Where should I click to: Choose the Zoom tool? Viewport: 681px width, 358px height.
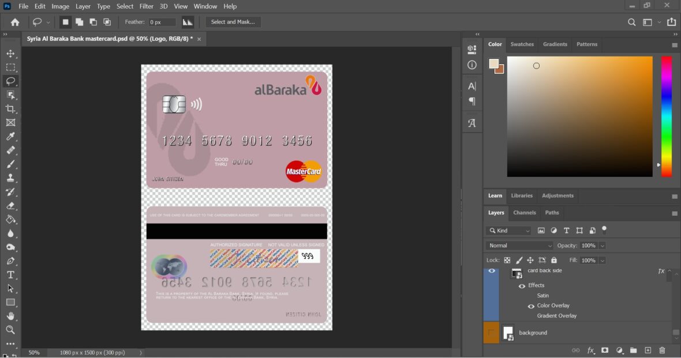click(11, 330)
